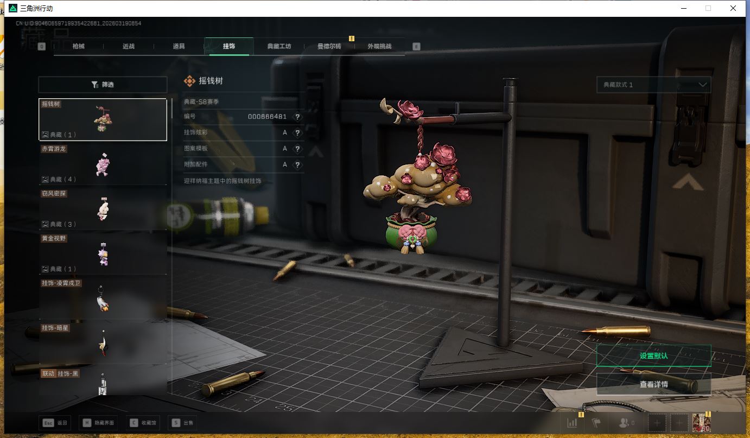The image size is (750, 438).
Task: Click the 查看详情 button
Action: 653,384
